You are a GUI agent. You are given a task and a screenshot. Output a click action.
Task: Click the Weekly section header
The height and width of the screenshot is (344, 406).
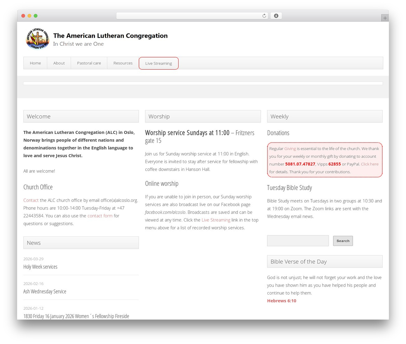tap(325, 116)
